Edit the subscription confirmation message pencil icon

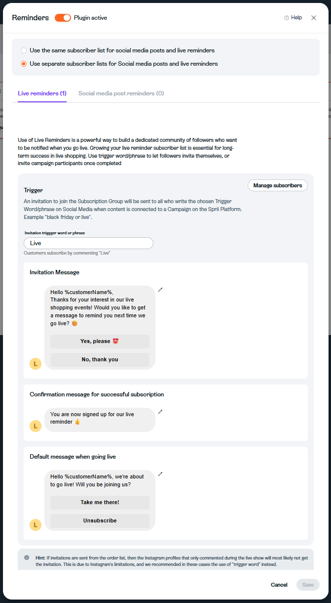coord(160,412)
